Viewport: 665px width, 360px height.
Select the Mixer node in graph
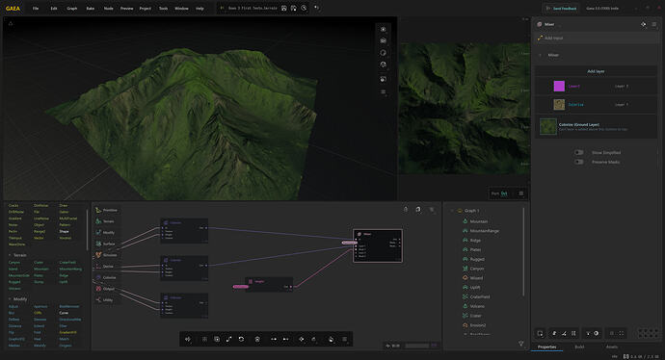tap(378, 245)
